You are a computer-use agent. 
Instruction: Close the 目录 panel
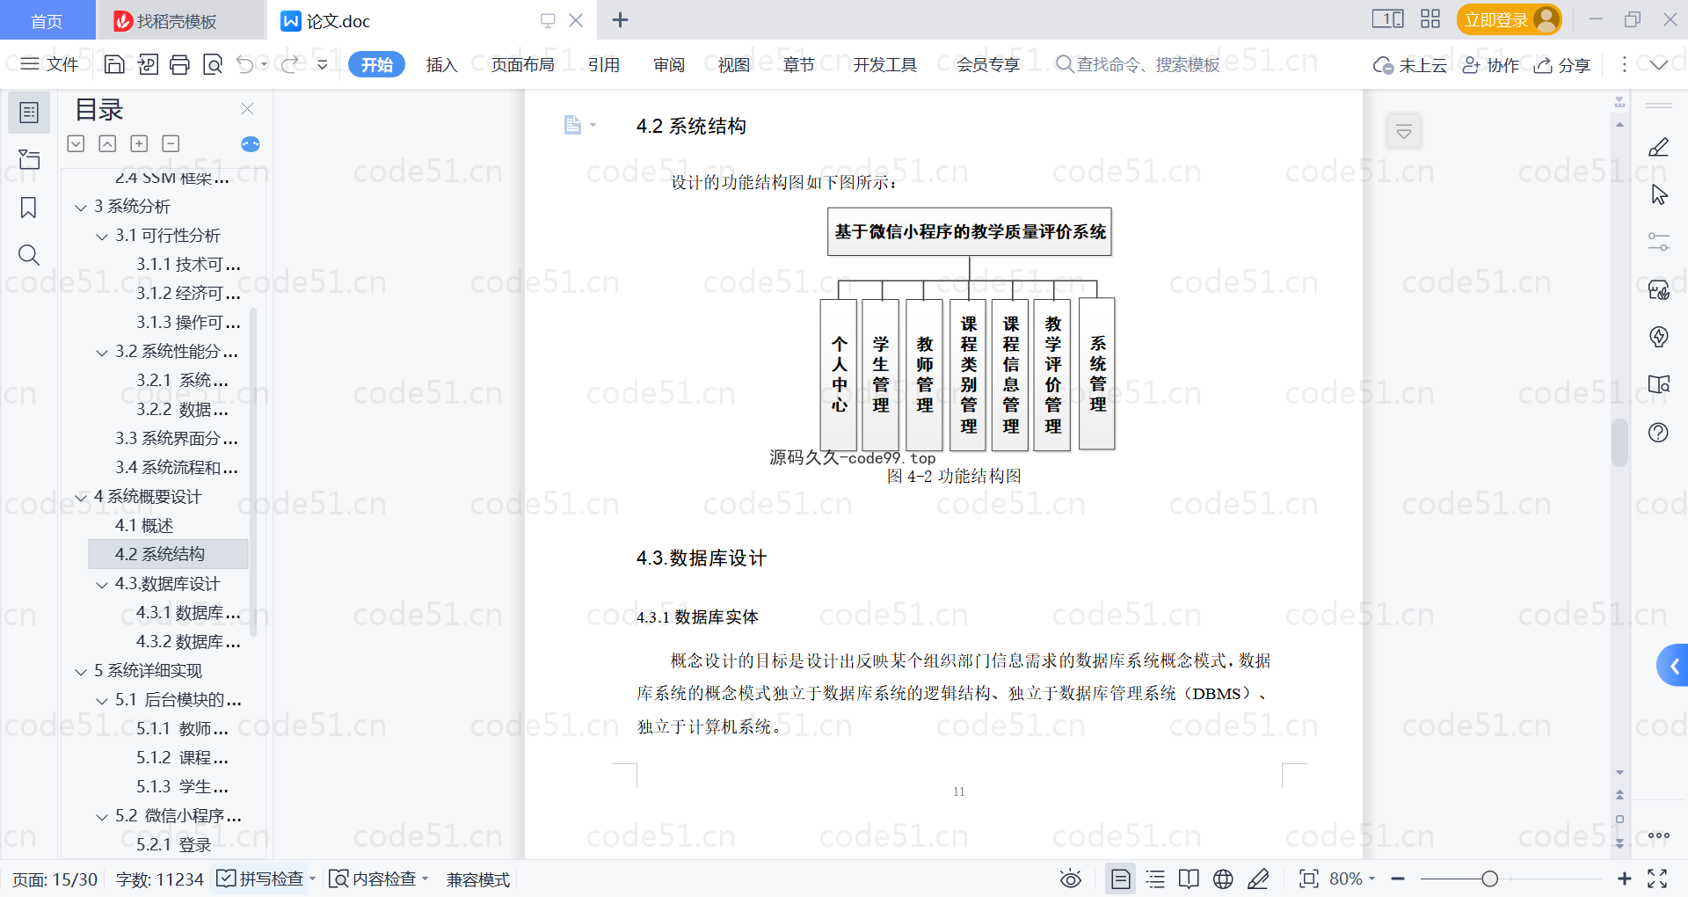click(247, 109)
